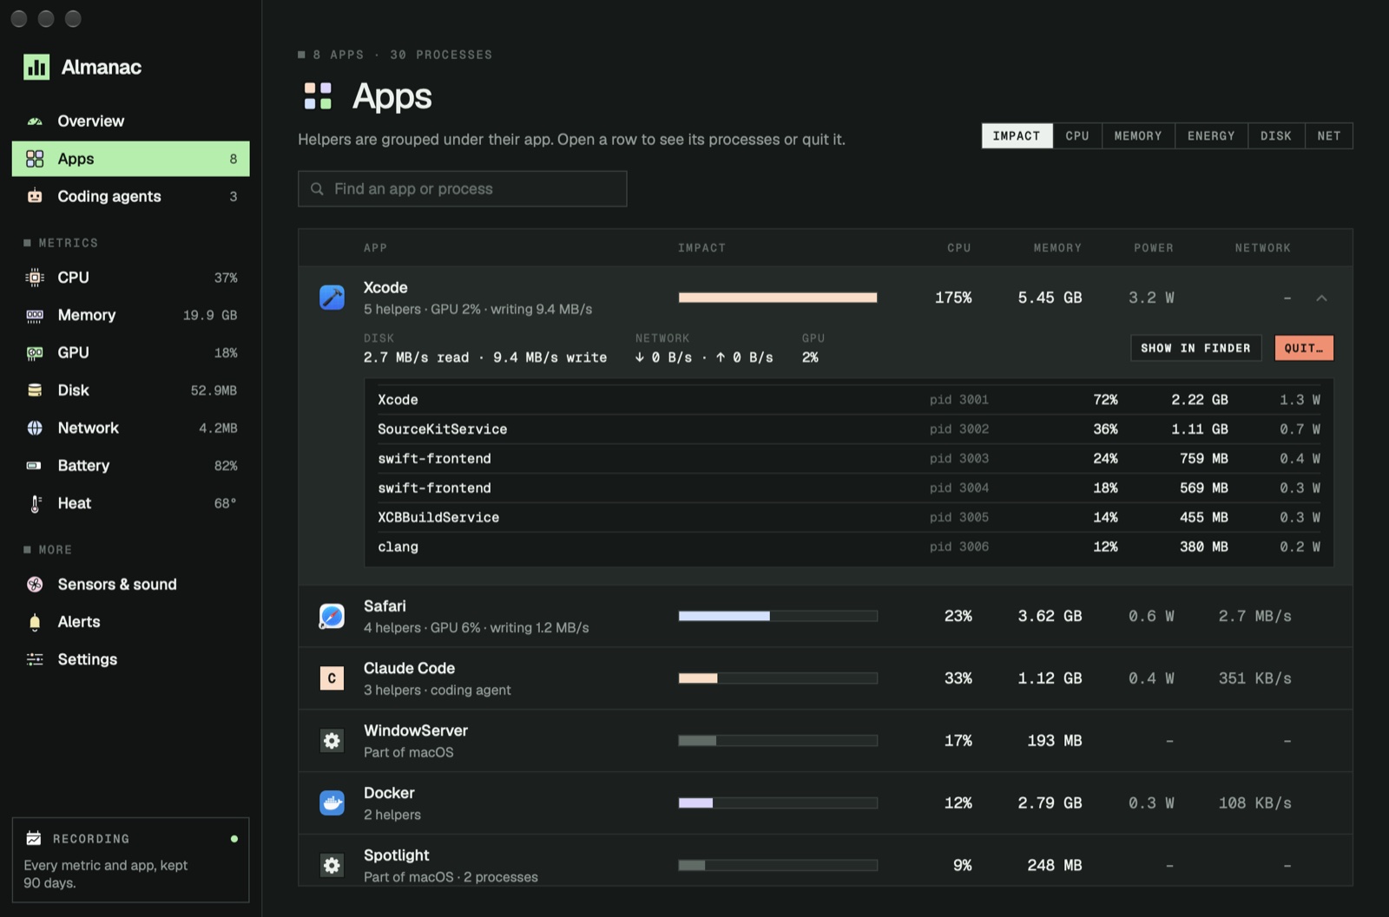Click the Sensors & sound icon

click(35, 585)
